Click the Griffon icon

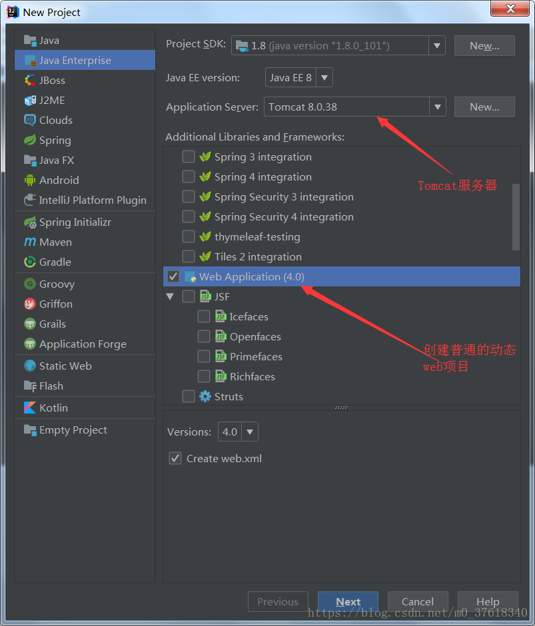click(x=30, y=304)
